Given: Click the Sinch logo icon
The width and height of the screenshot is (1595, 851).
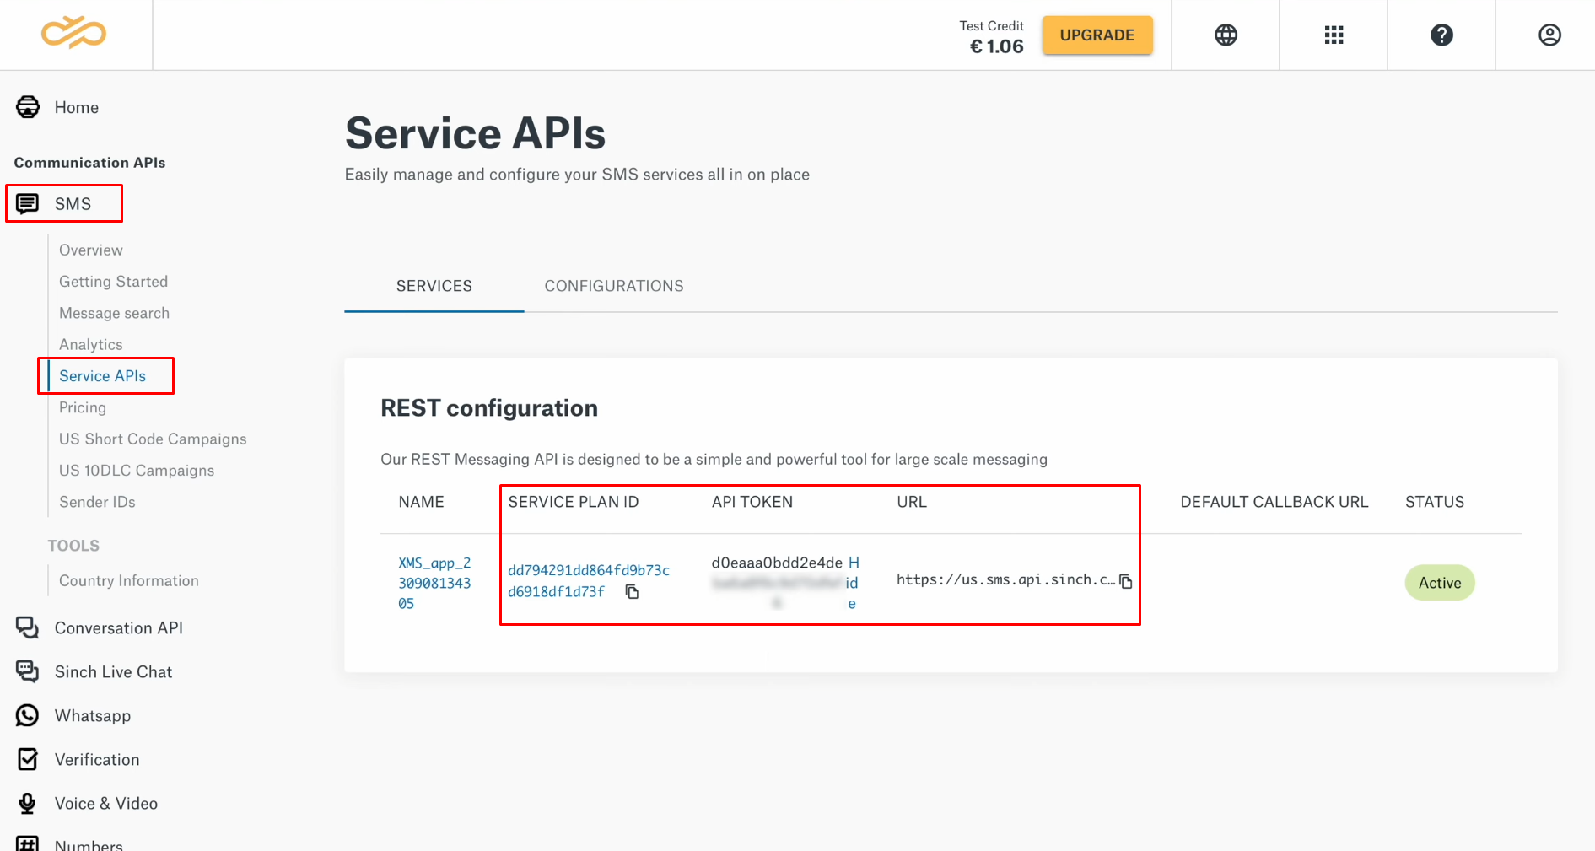Looking at the screenshot, I should point(74,33).
